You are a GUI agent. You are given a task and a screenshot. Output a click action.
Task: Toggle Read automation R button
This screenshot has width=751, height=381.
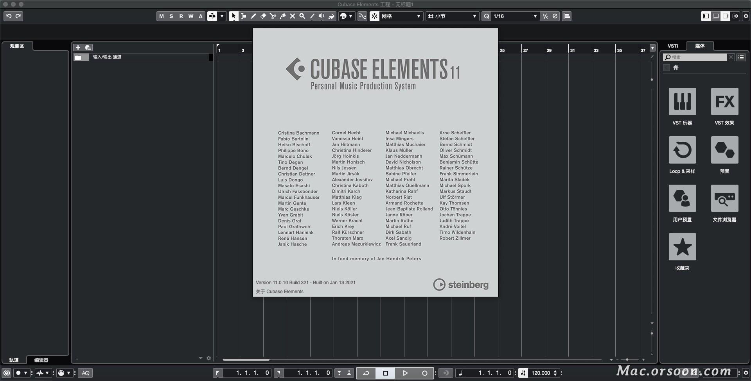(181, 16)
